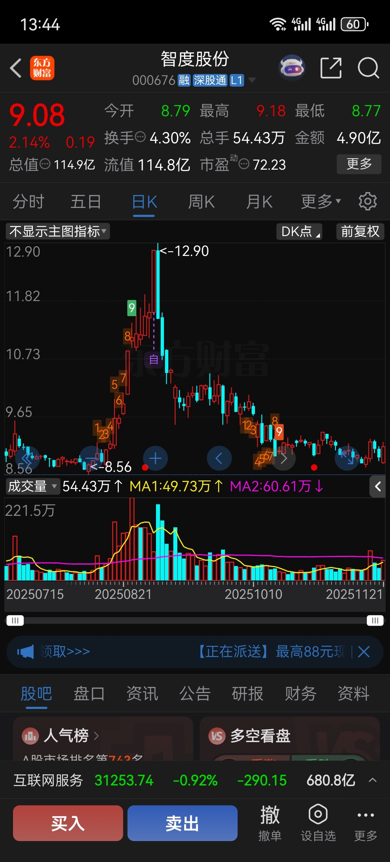This screenshot has width=390, height=862.
Task: Tap 撤单 cancel order icon
Action: click(270, 823)
